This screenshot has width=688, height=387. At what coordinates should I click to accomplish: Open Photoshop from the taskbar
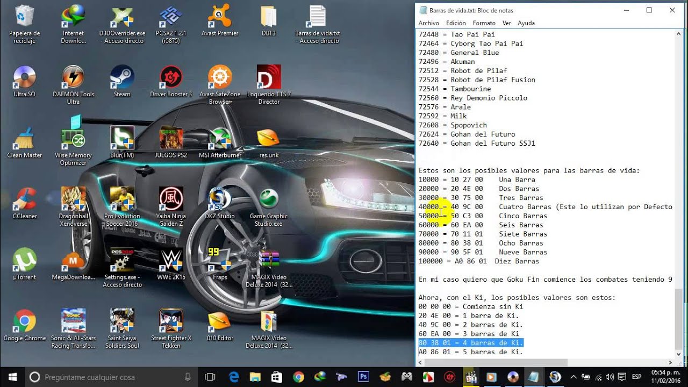363,377
